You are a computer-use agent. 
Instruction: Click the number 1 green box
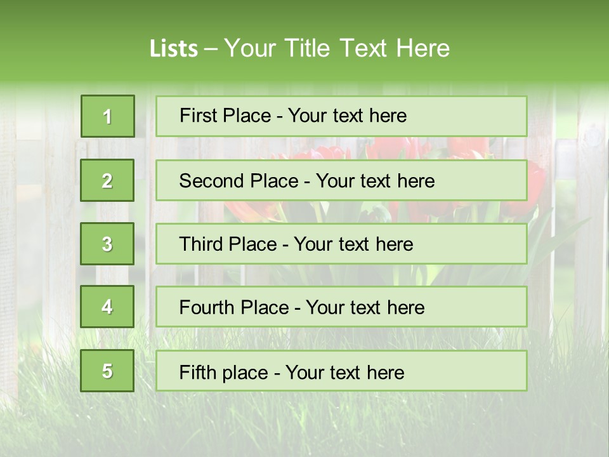click(108, 116)
